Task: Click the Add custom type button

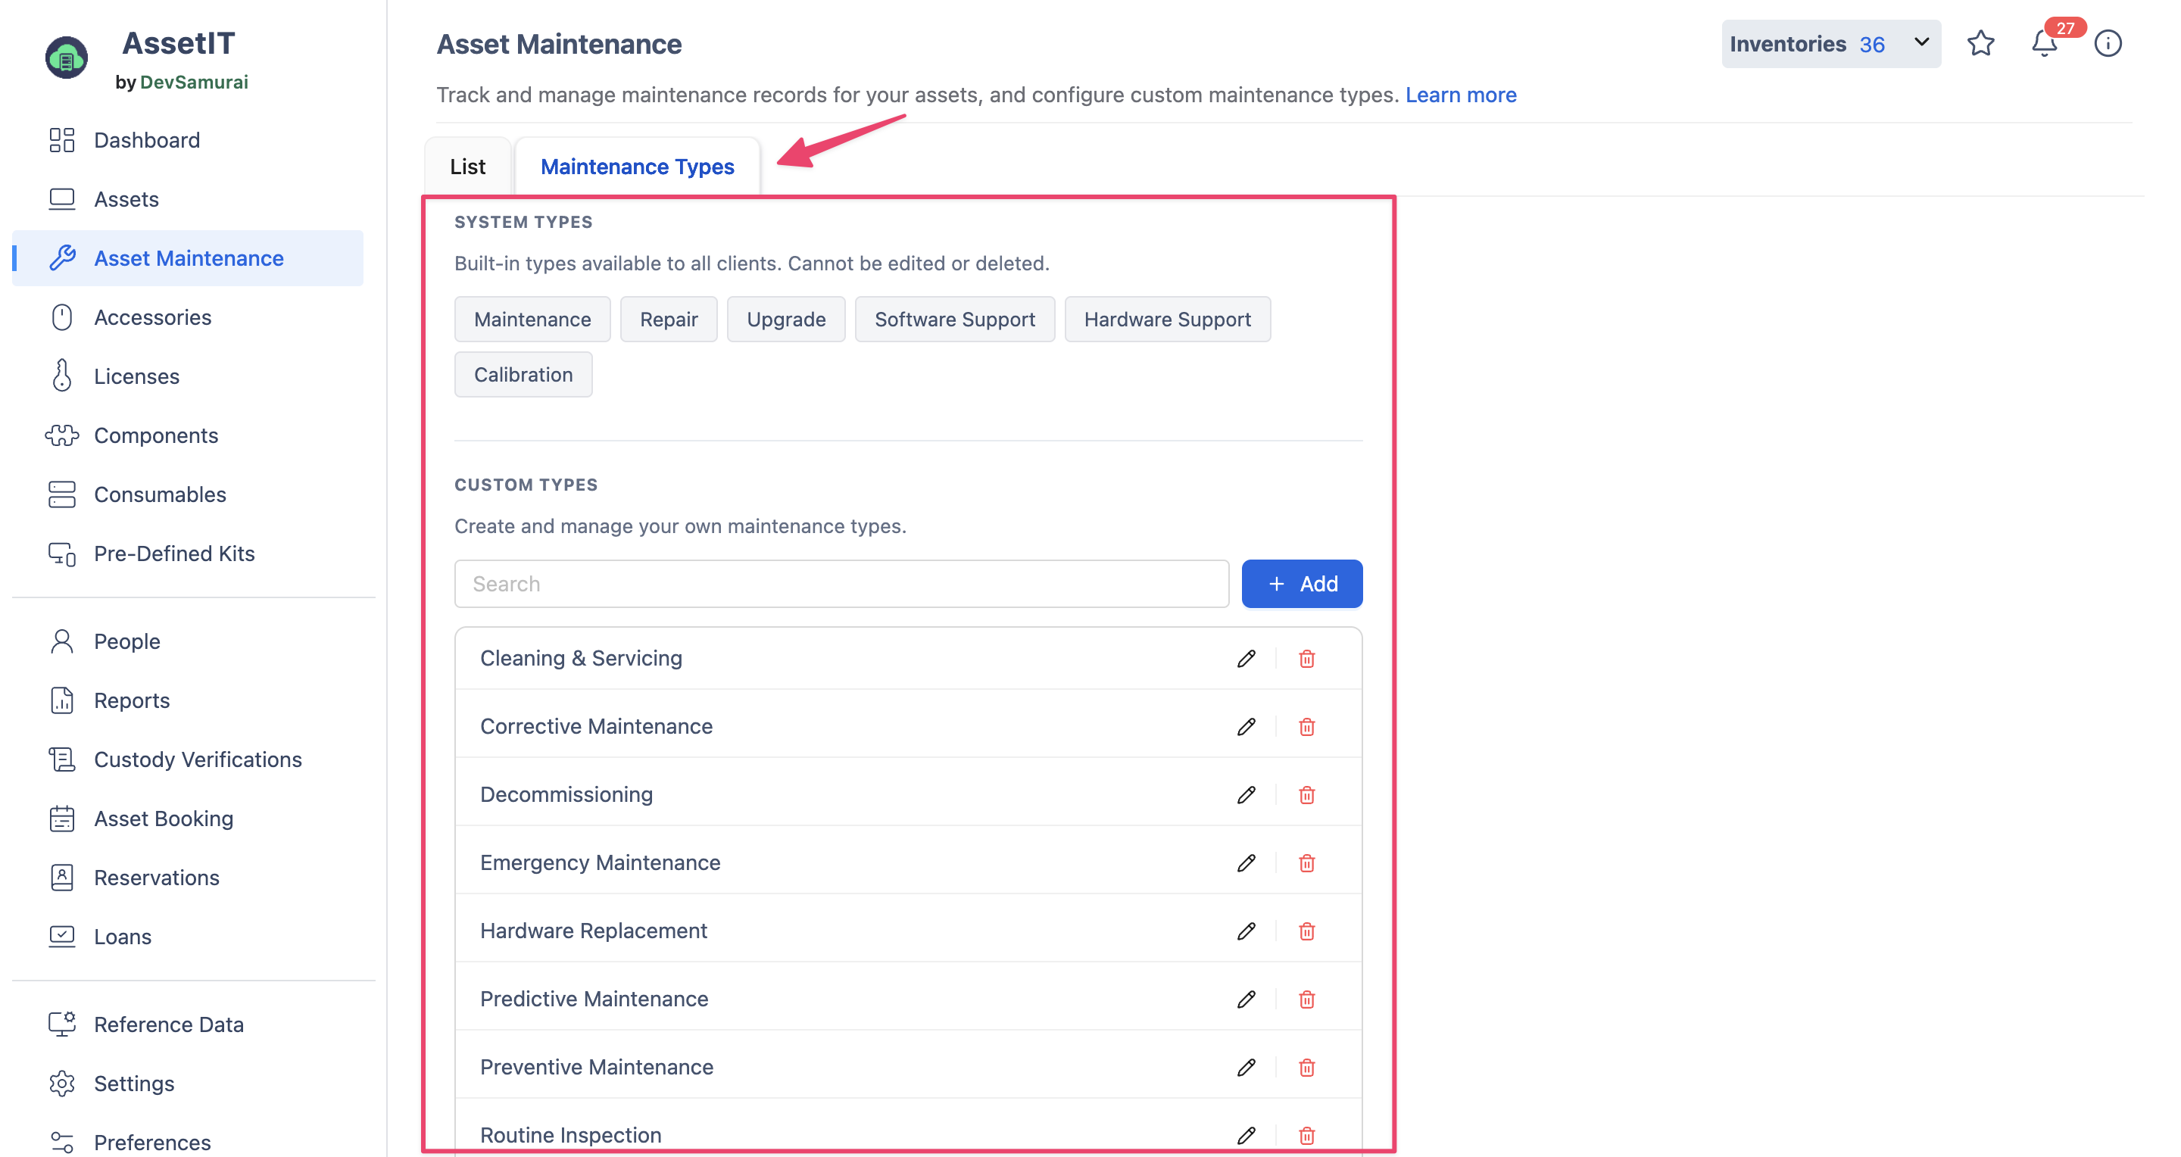Action: tap(1301, 584)
